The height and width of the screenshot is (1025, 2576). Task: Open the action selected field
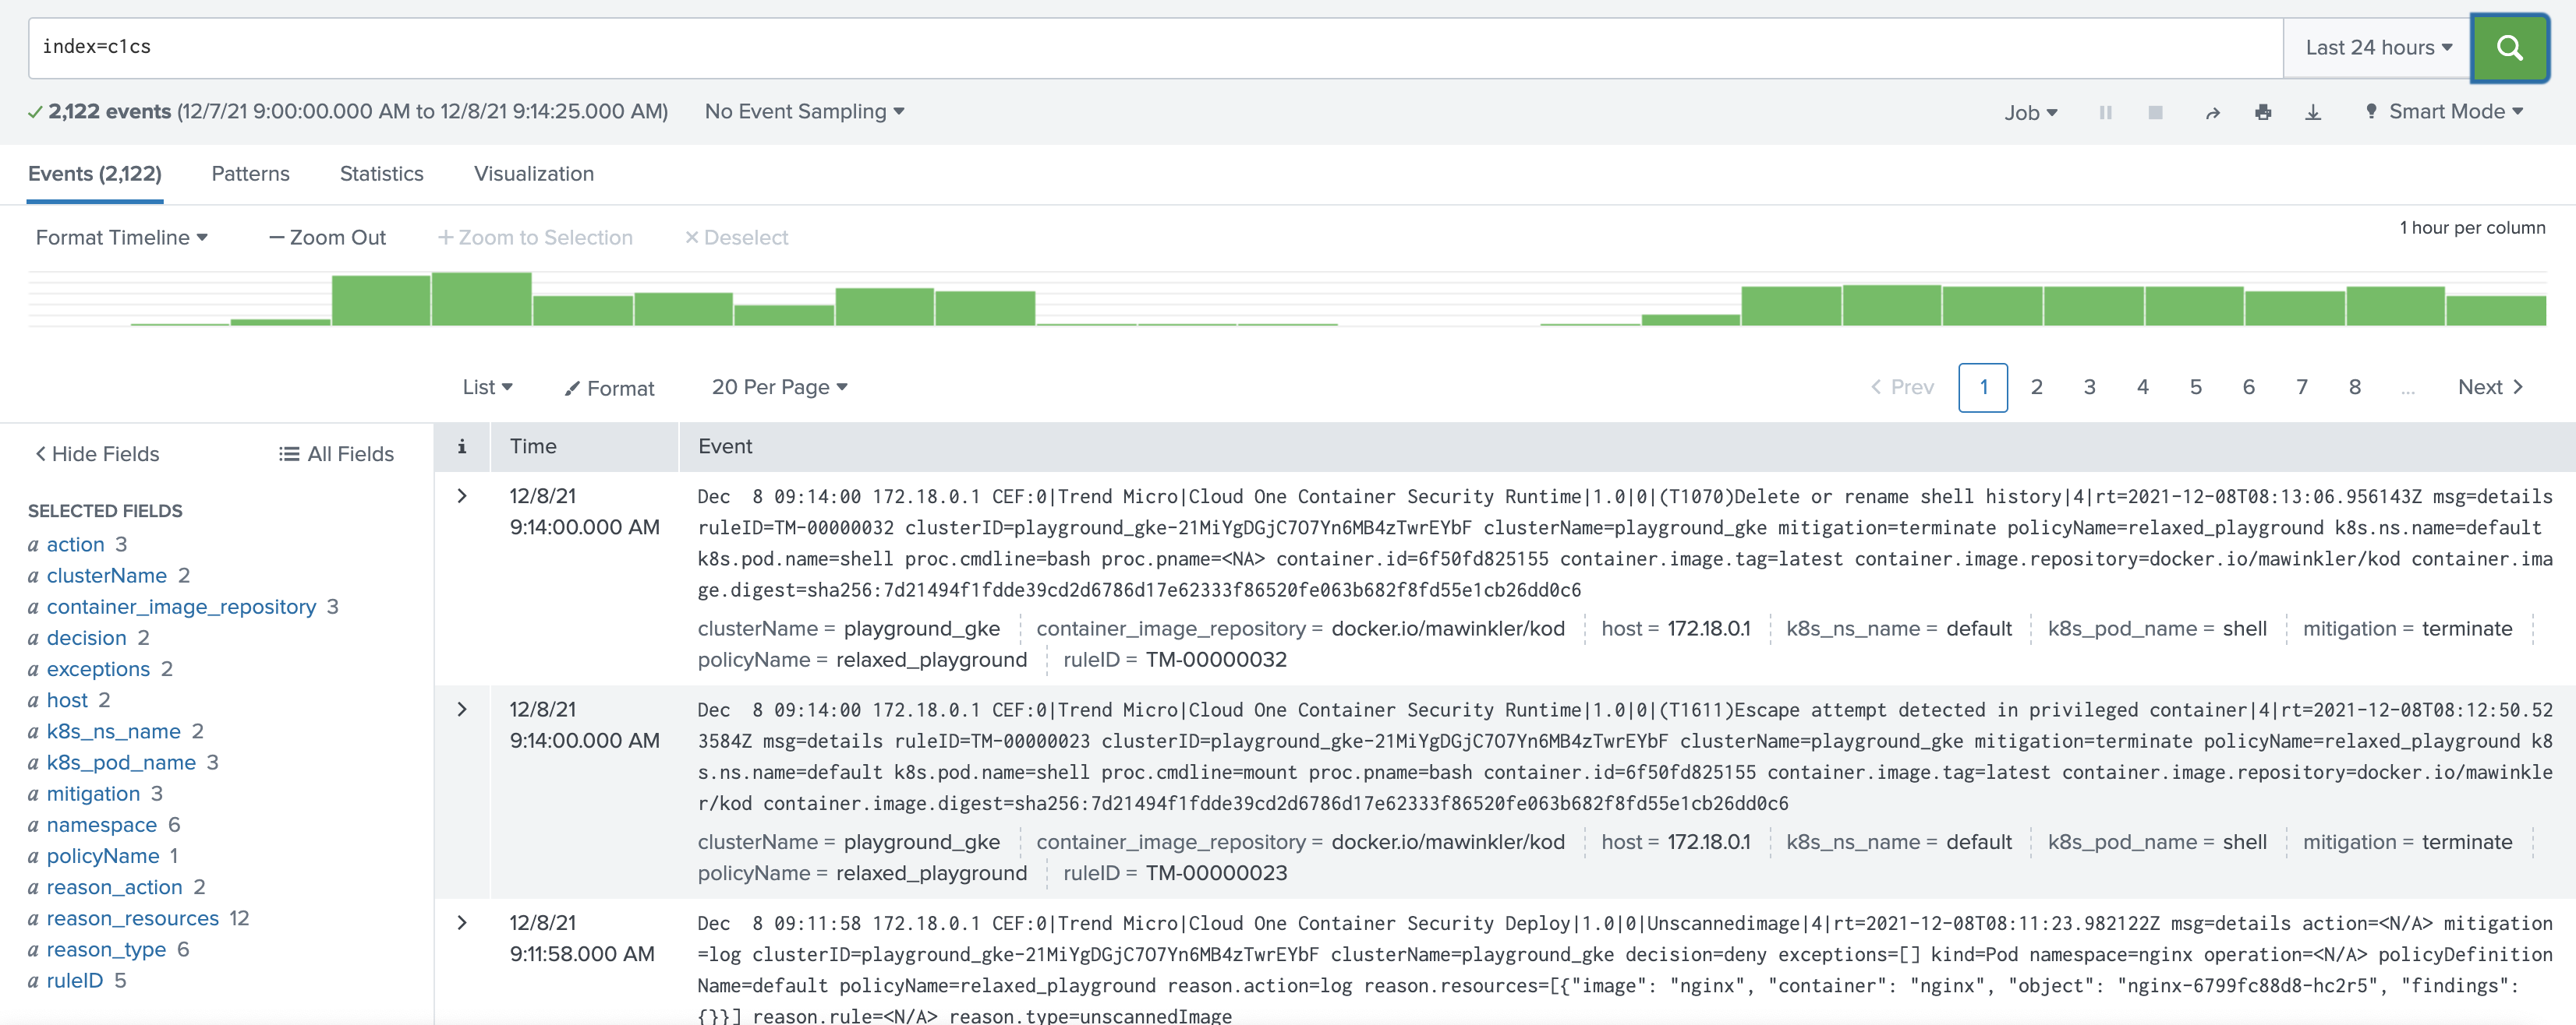[76, 544]
